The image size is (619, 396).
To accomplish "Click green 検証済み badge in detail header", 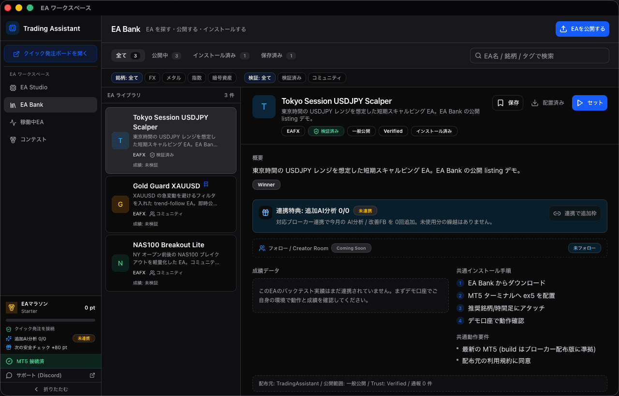I will pos(326,131).
